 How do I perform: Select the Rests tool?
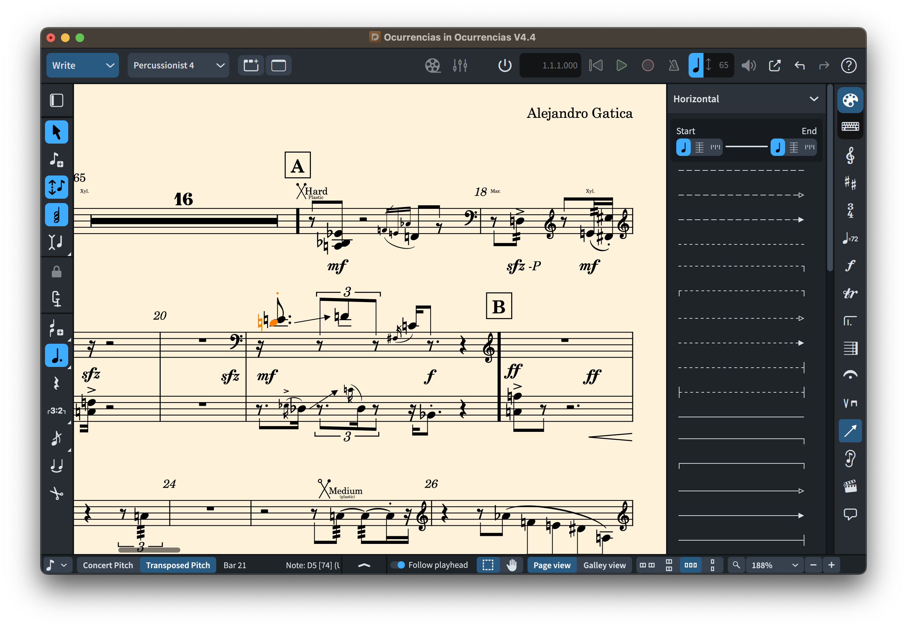tap(56, 383)
